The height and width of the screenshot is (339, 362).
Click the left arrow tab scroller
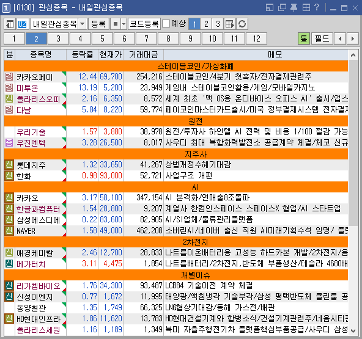(x=340, y=38)
